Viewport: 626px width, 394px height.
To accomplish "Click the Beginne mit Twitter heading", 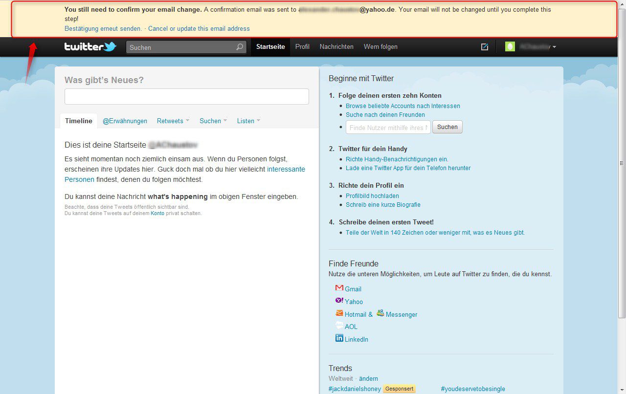I will (x=361, y=78).
